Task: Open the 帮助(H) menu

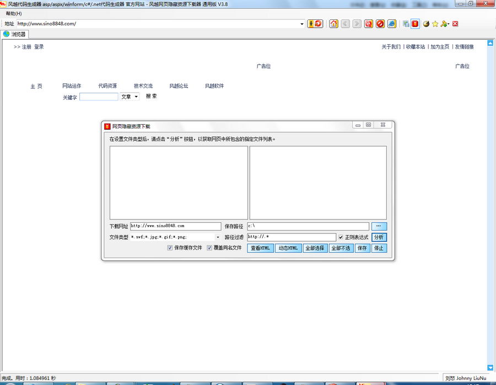Action: click(14, 13)
